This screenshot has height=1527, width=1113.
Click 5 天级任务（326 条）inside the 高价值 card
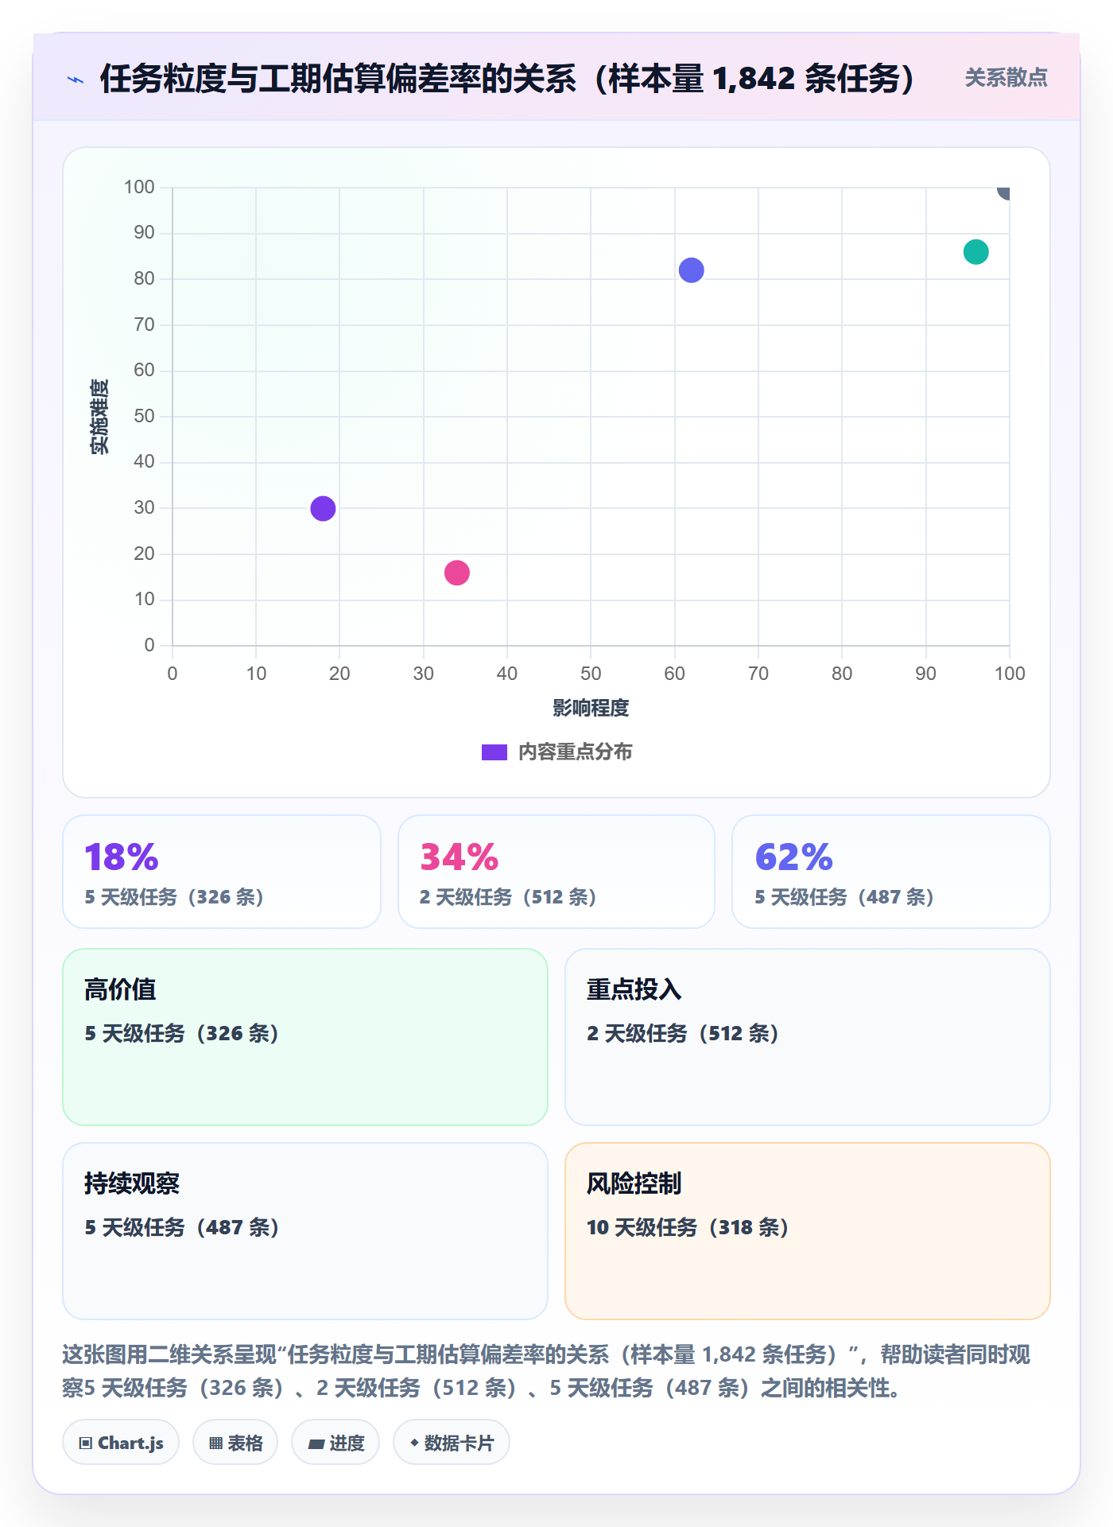(x=182, y=1033)
